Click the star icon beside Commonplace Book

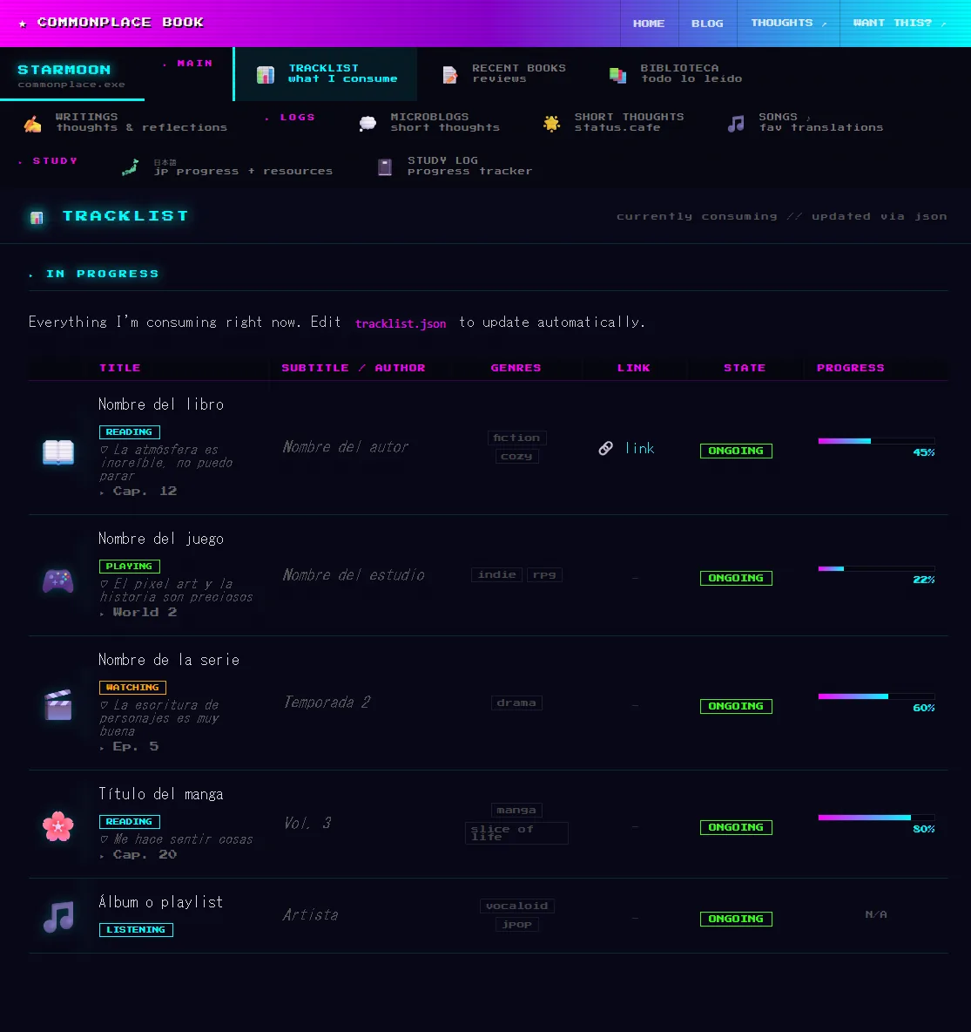tap(23, 24)
